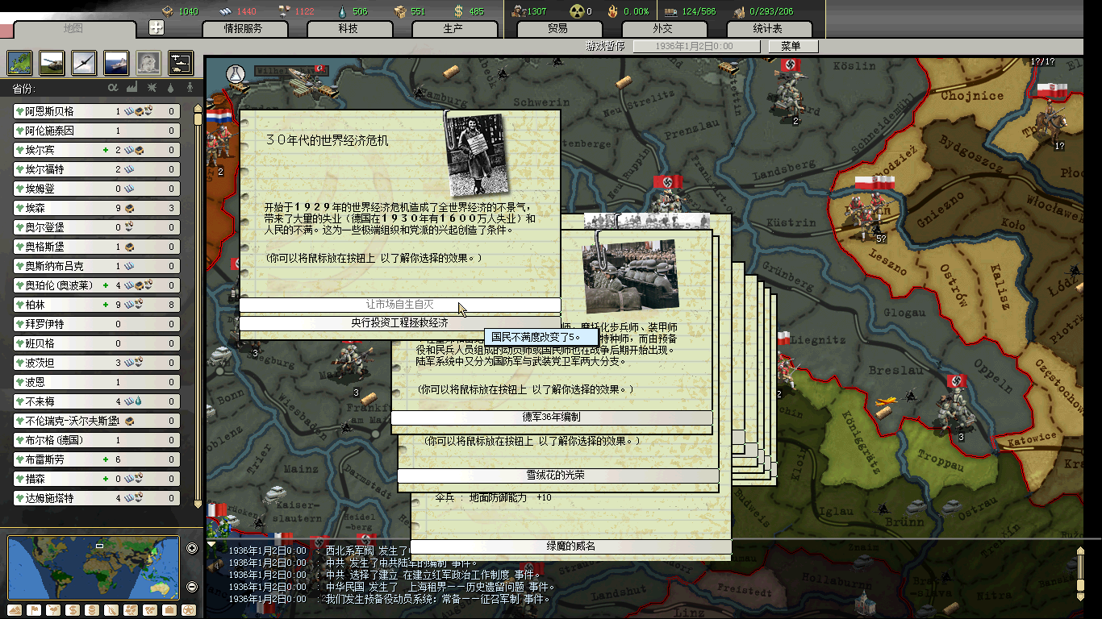Select the star victory points map mode
The height and width of the screenshot is (619, 1102).
tap(189, 610)
